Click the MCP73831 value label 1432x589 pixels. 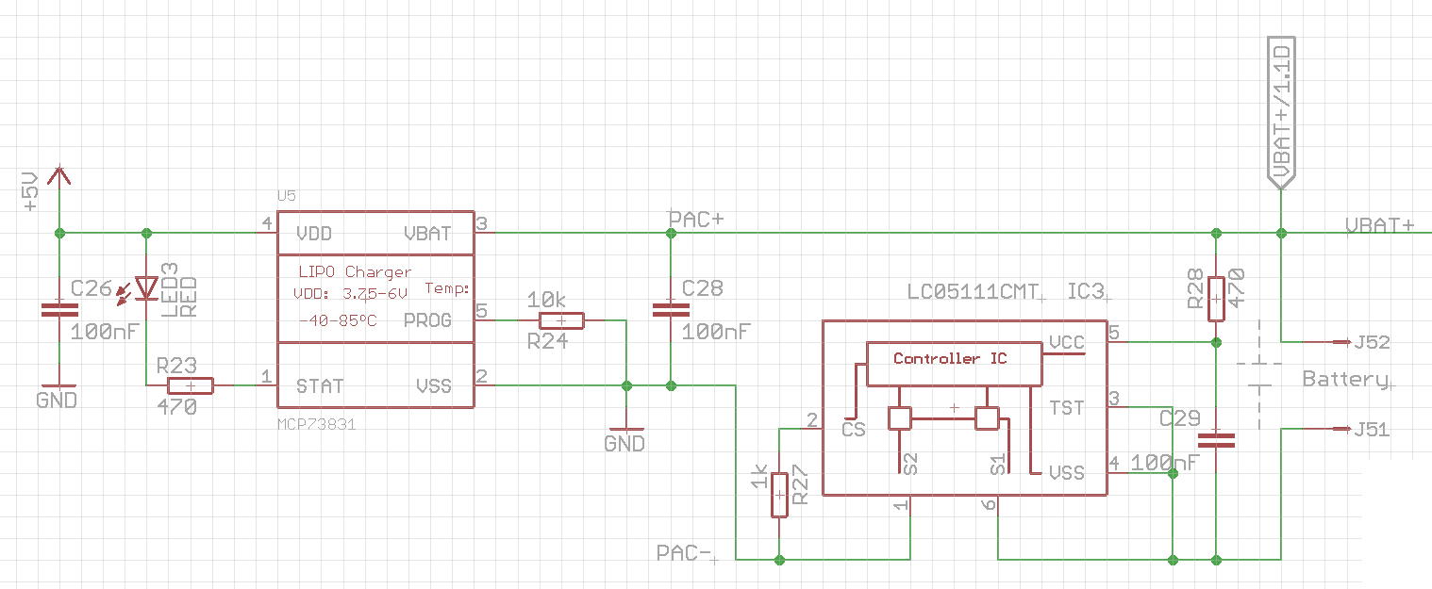(316, 425)
